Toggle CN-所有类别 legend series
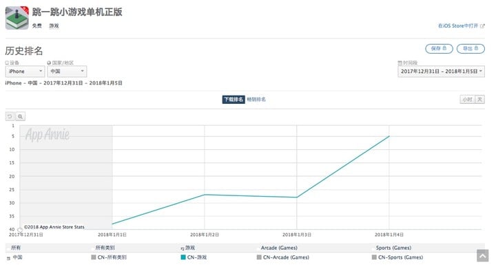 pos(109,257)
